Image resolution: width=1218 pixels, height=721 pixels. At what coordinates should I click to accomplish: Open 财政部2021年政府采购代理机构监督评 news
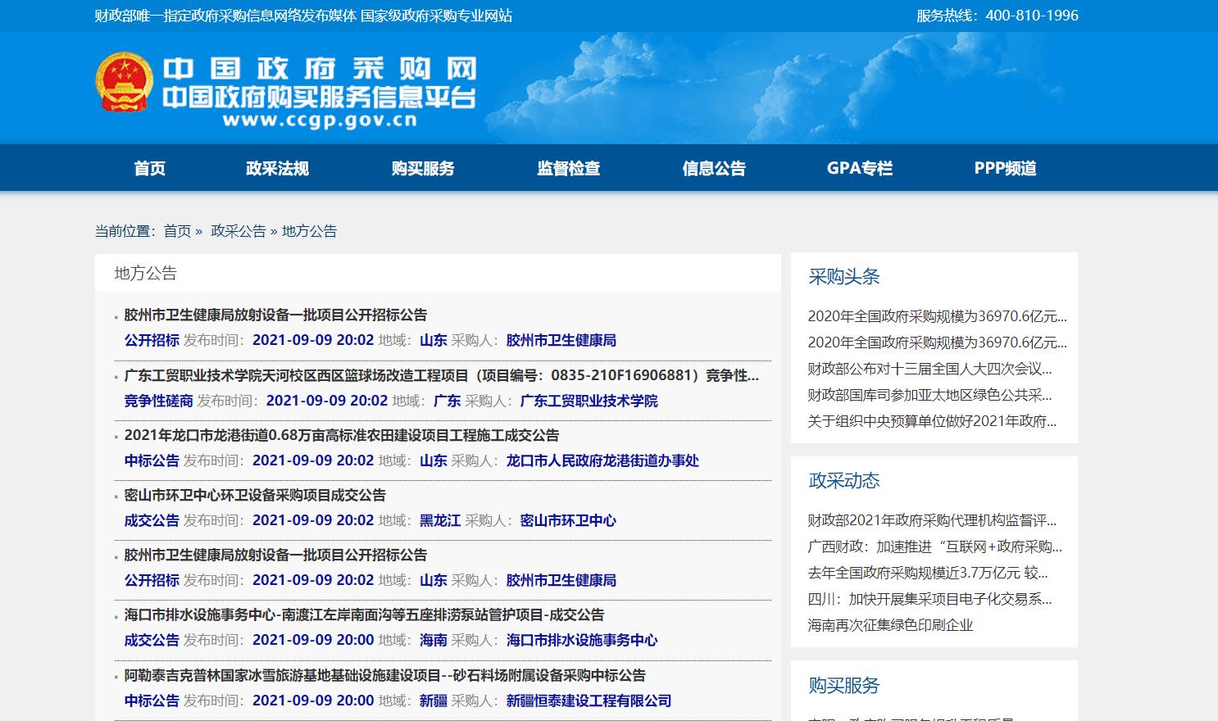pyautogui.click(x=932, y=520)
